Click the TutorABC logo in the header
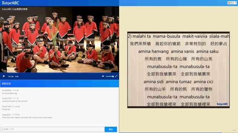 pos(10,3)
